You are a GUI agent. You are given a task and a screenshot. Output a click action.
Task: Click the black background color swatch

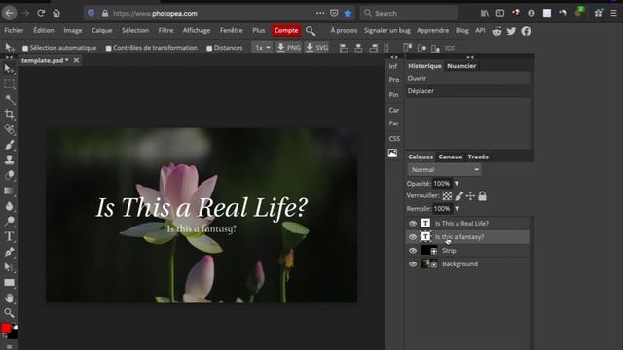click(13, 334)
